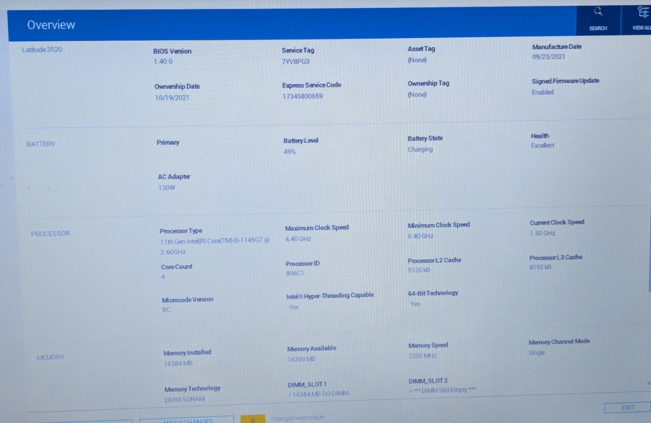Select Maximum Clock Speed 4.40 GHz
Image resolution: width=651 pixels, height=423 pixels.
click(298, 239)
